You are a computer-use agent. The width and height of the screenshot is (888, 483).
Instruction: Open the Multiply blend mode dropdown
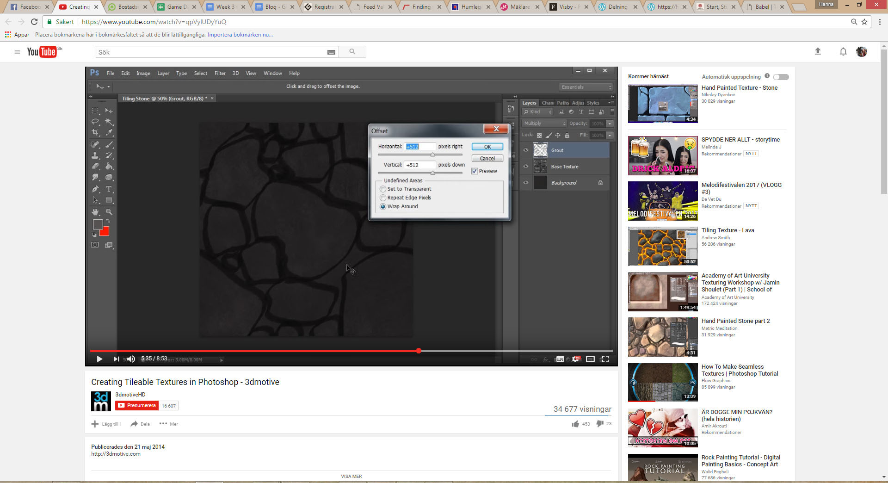544,123
